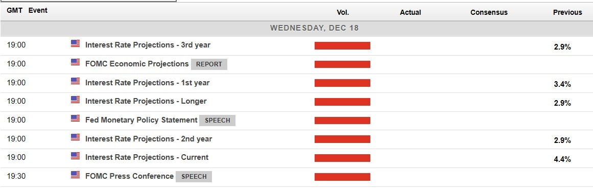Screen dimensions: 593x192
Task: Click US flag beside Fed Monetary Policy Statement
Action: [75, 118]
